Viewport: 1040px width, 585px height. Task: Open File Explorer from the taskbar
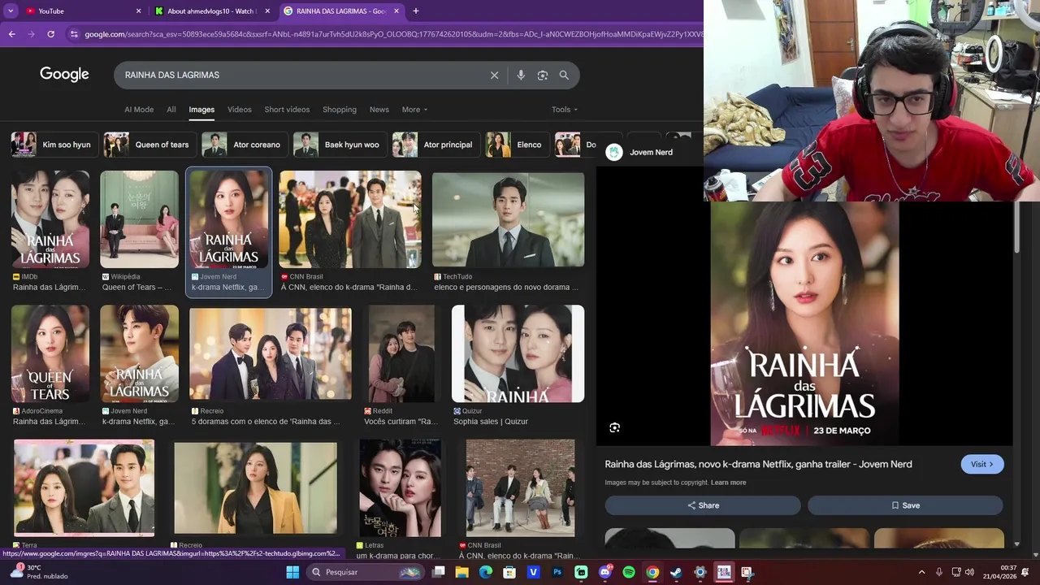[462, 572]
